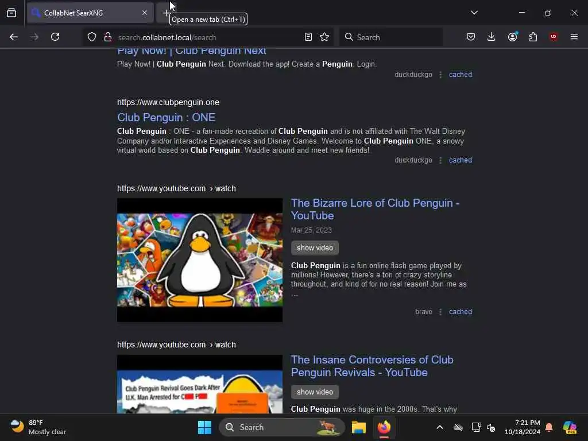Open the Firefox View tab list icon
Screen dimensions: 588x441
pyautogui.click(x=11, y=13)
